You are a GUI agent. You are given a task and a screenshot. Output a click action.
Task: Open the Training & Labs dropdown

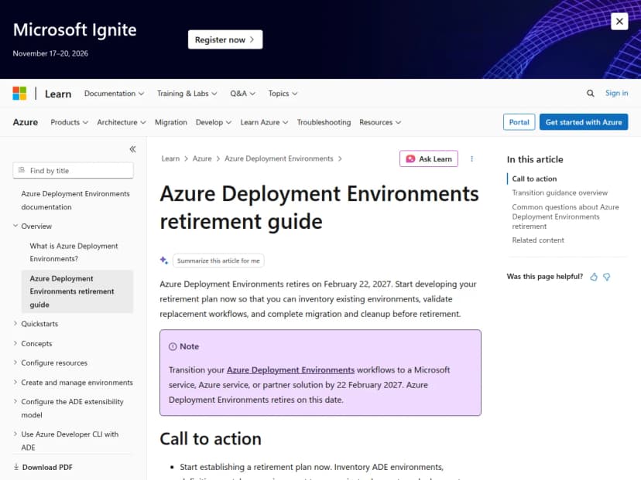[187, 94]
